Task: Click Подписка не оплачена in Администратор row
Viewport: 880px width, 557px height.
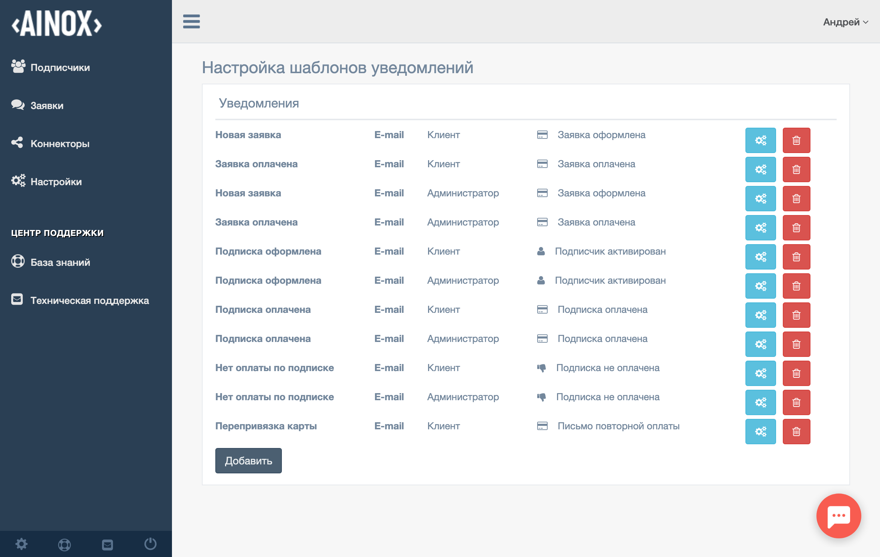Action: point(607,397)
